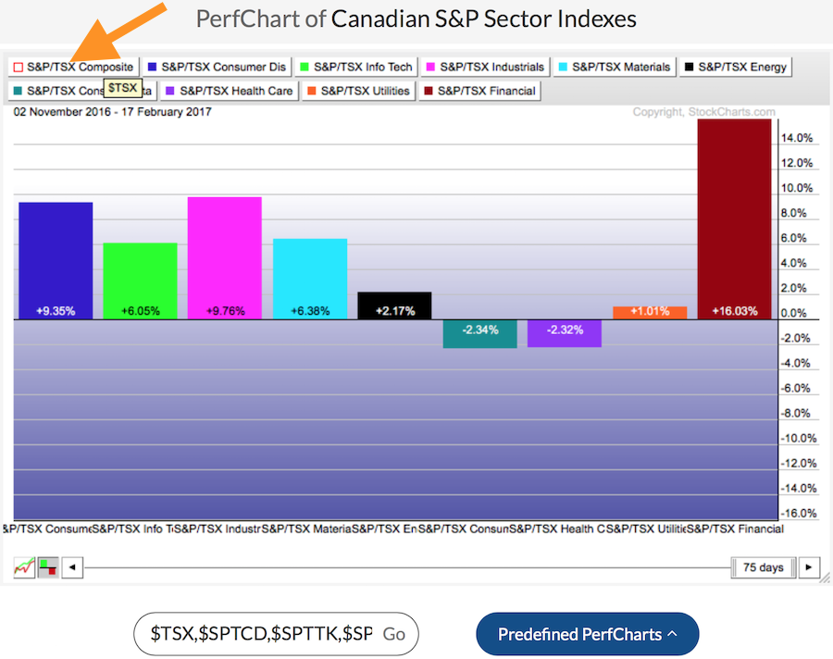The image size is (833, 659).
Task: Click the 75 days slider handle
Action: (x=764, y=567)
